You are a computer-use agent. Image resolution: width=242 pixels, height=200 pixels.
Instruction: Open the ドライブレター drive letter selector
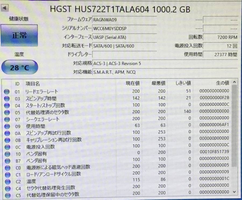(x=125, y=54)
